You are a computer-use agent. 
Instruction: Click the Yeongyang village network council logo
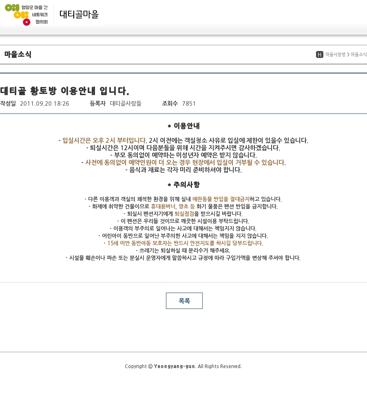27,15
